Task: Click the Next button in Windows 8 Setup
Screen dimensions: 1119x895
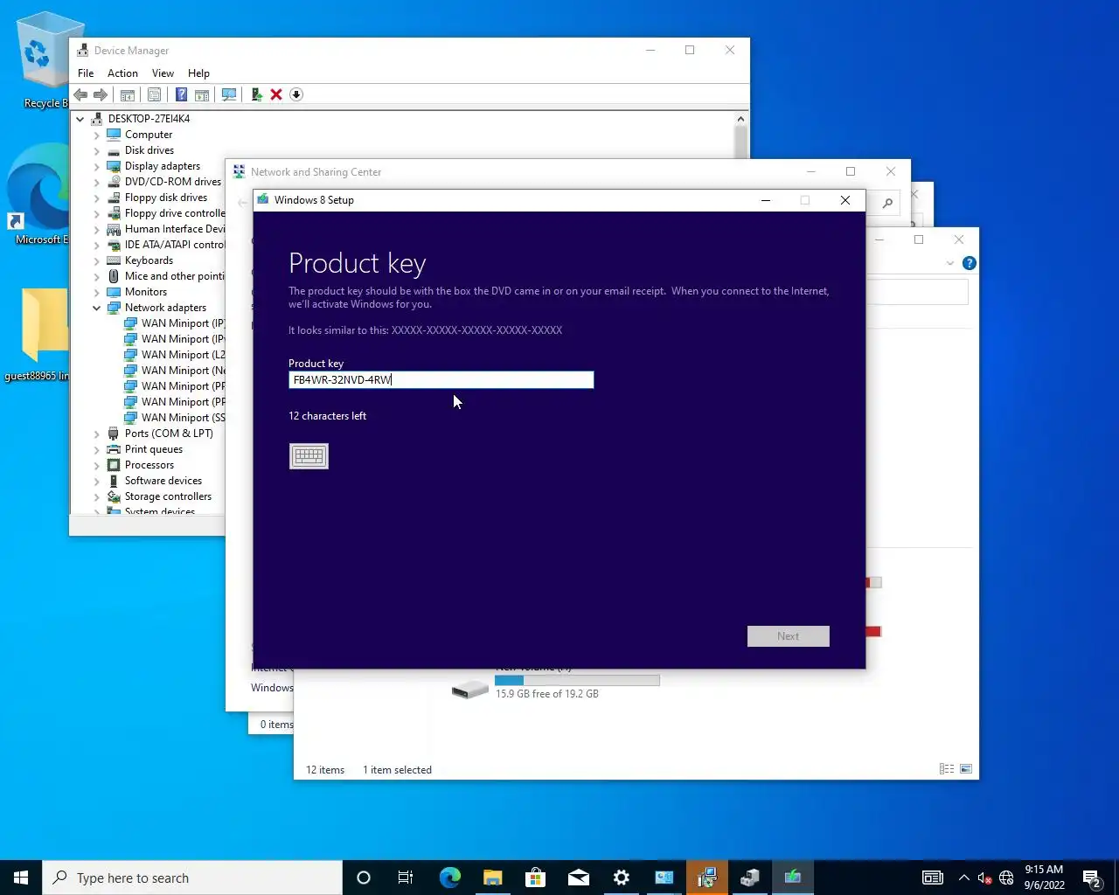Action: [788, 636]
